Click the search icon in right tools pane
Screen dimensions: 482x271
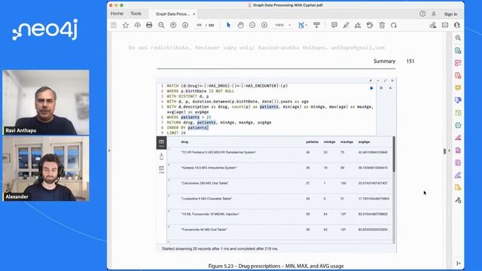tap(458, 38)
